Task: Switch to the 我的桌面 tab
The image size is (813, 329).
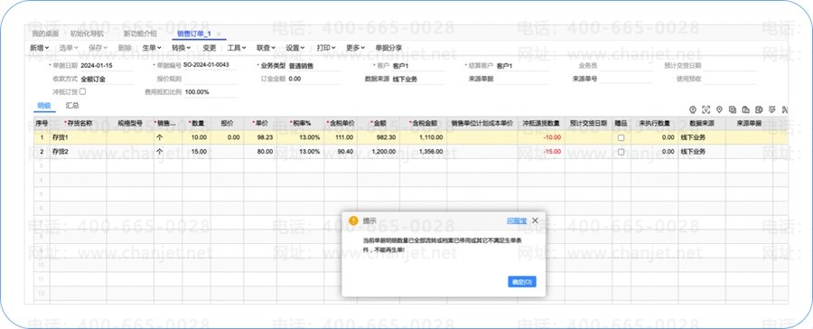Action: tap(45, 33)
